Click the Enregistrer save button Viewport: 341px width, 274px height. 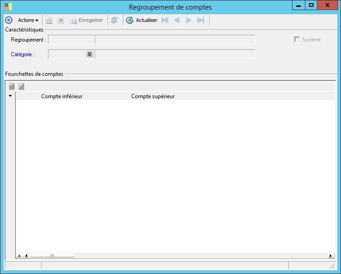[86, 20]
